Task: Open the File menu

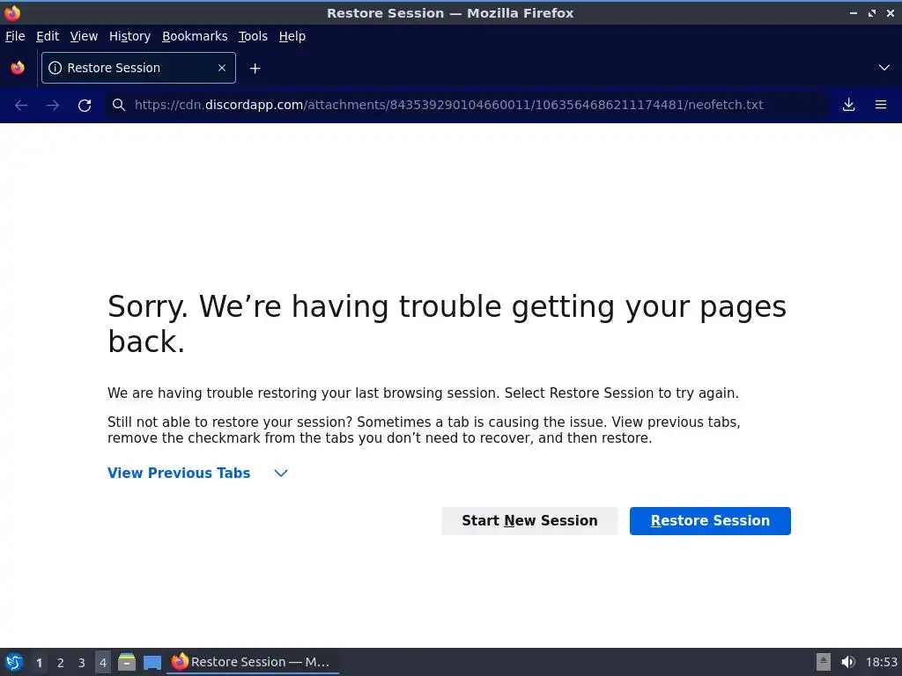Action: (x=15, y=36)
